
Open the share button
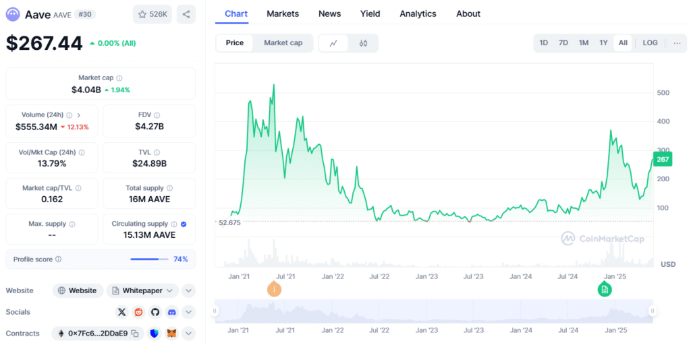[186, 15]
